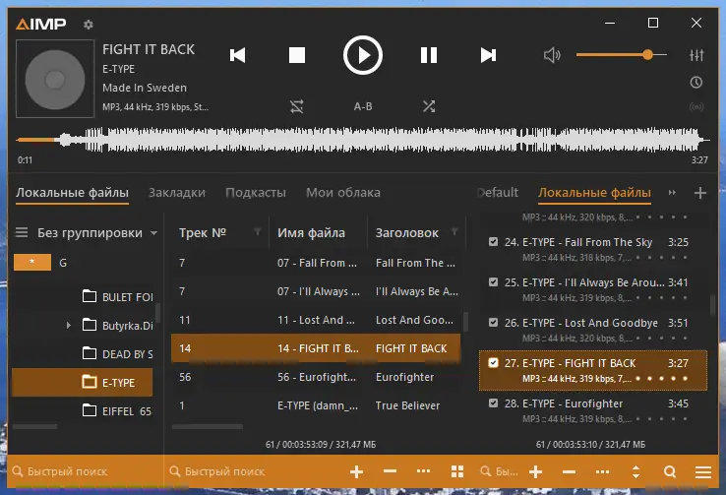726x495 pixels.
Task: Select the Локальные файлы playlist tab
Action: [x=594, y=193]
